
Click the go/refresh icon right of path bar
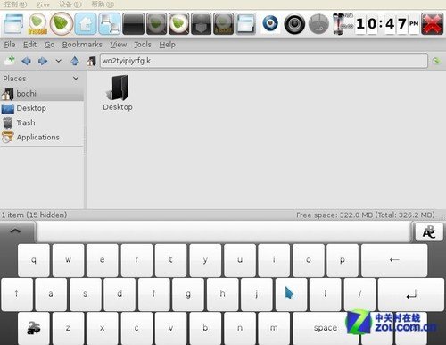[436, 61]
